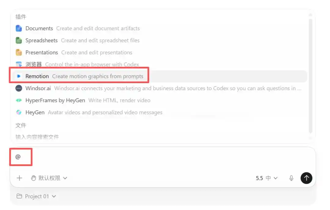
Task: Click 'Create and edit document artifacts' description
Action: pos(98,28)
